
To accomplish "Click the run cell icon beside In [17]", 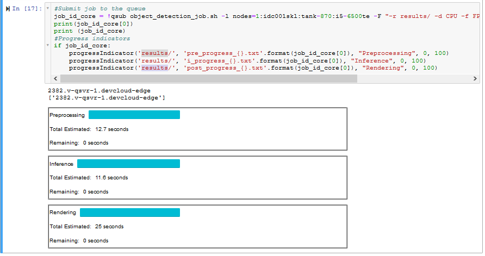I will pyautogui.click(x=8, y=9).
